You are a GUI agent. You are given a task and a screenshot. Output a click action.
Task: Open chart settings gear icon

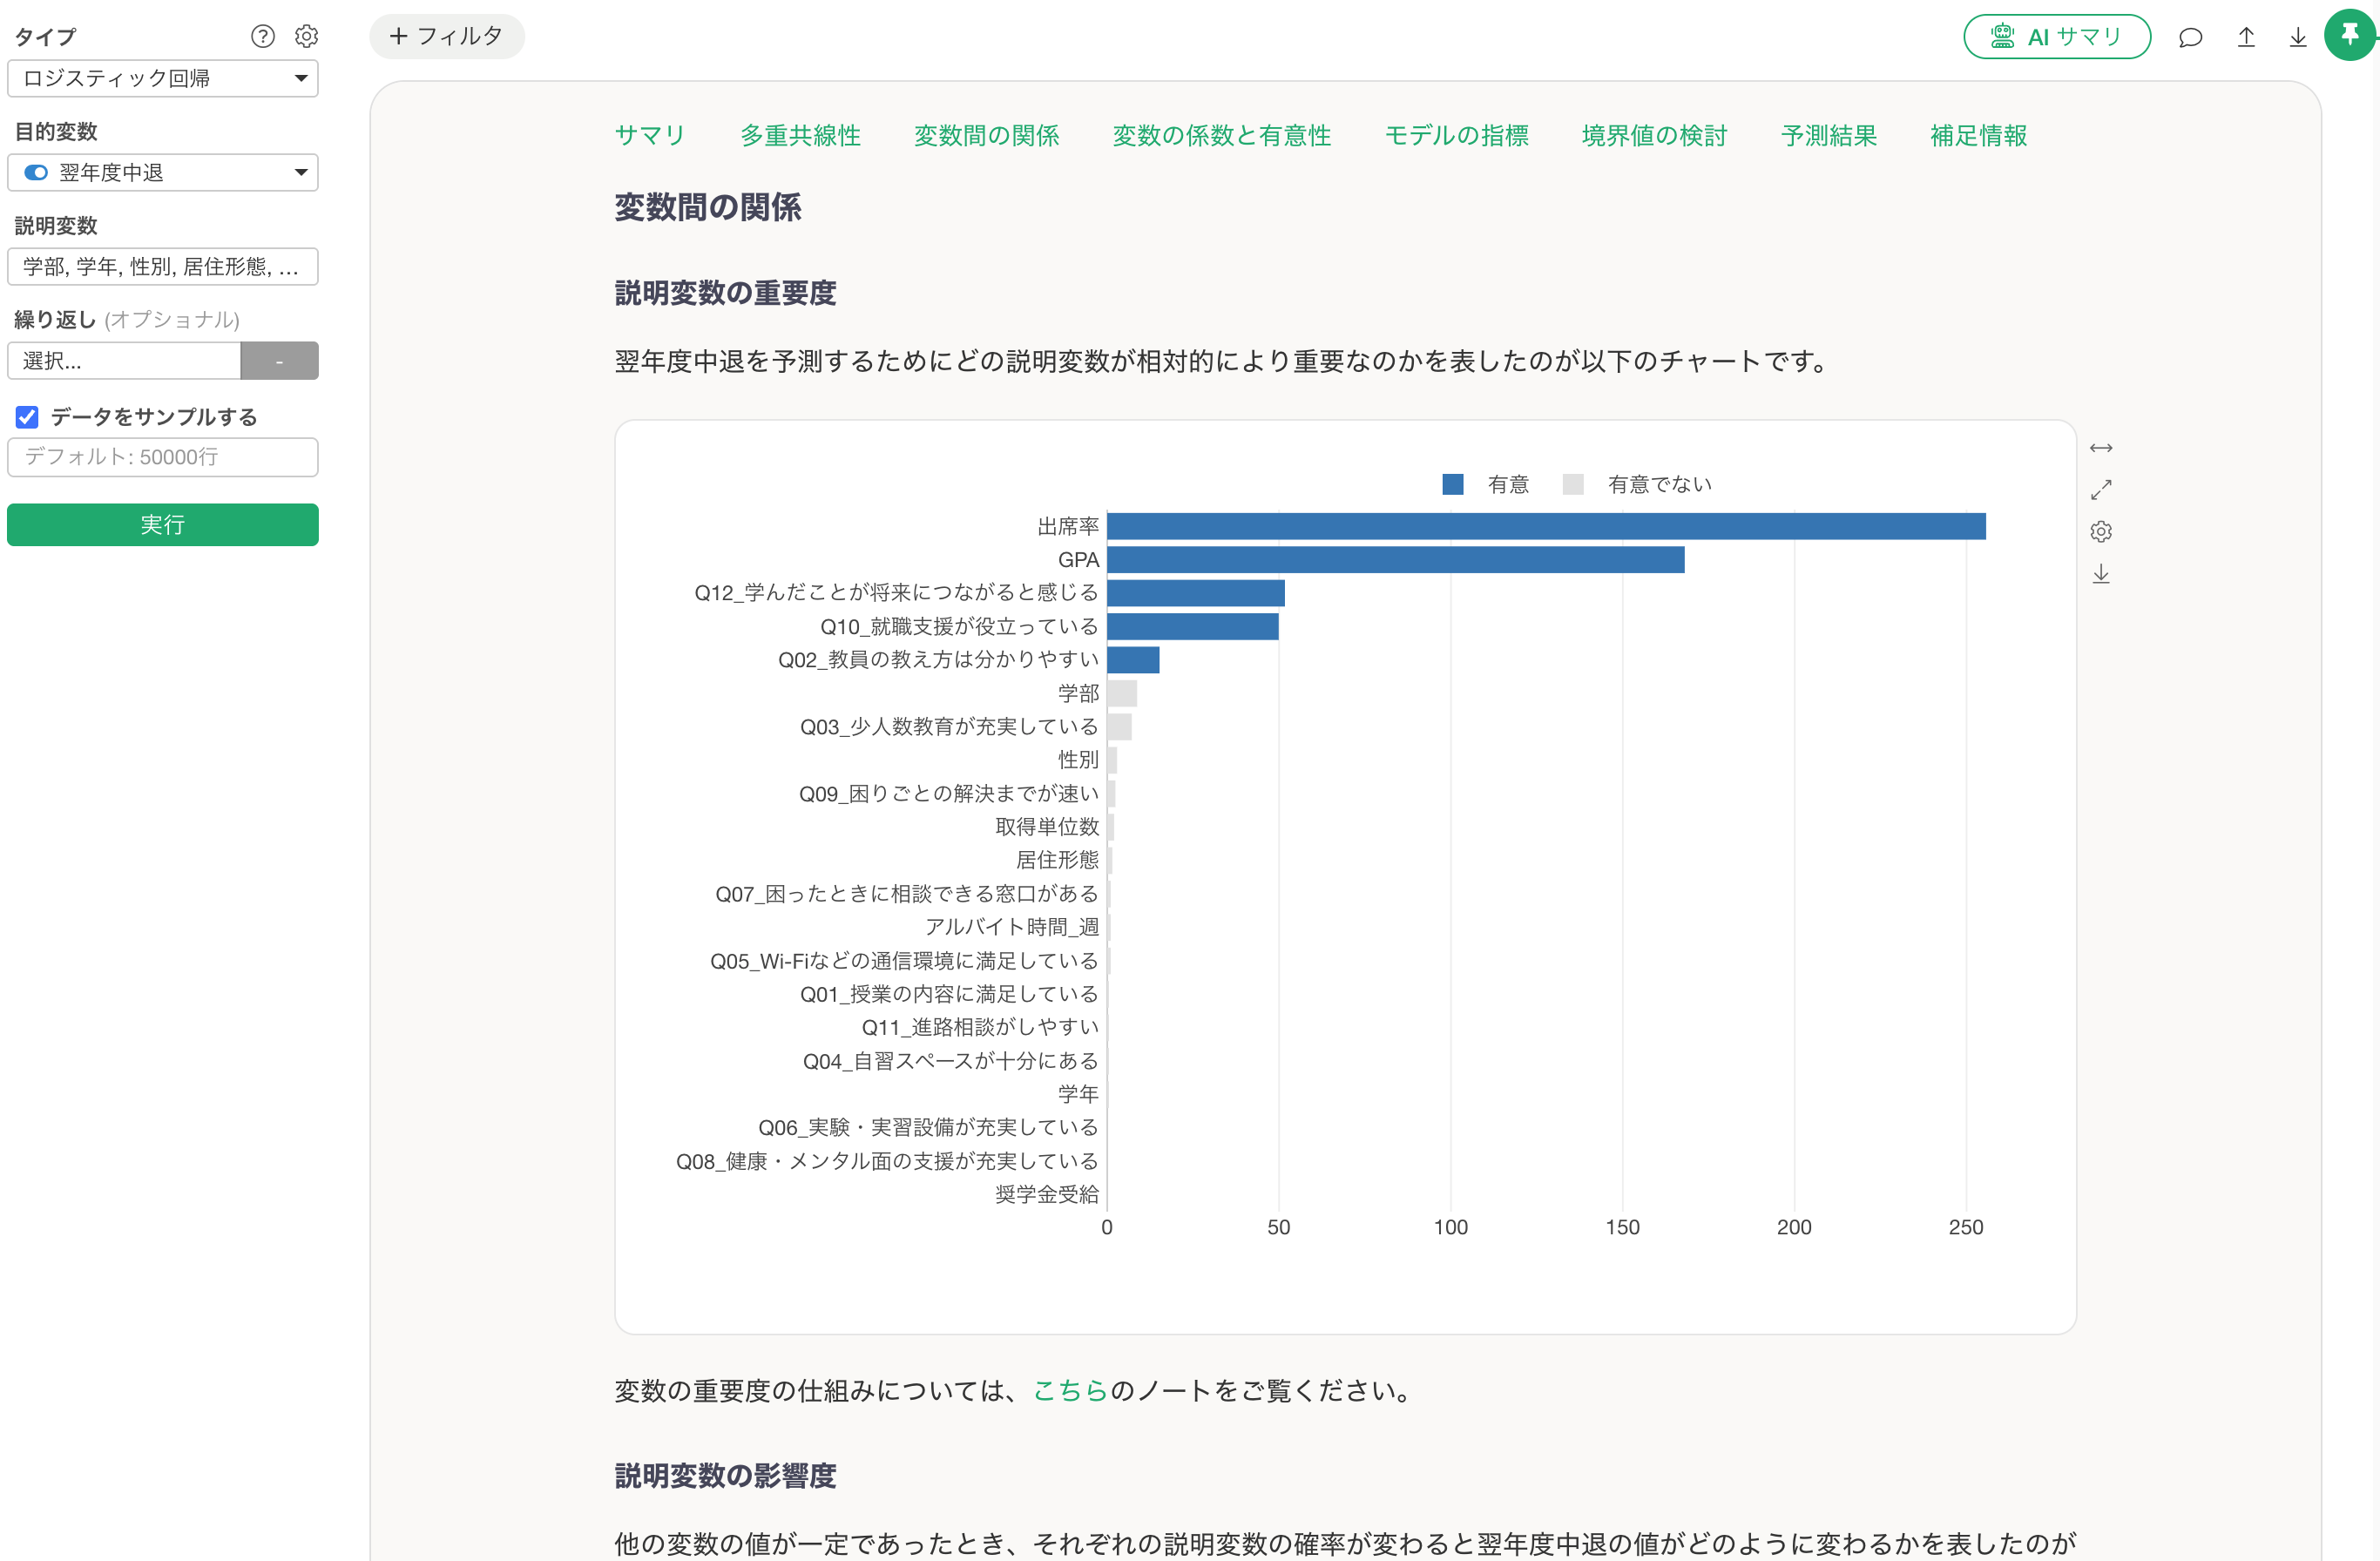click(2101, 532)
